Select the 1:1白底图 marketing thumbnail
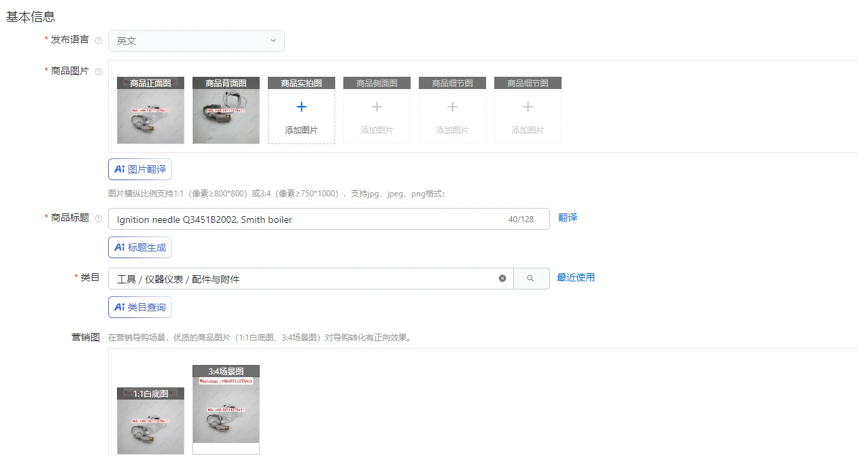The image size is (858, 456). pos(150,421)
